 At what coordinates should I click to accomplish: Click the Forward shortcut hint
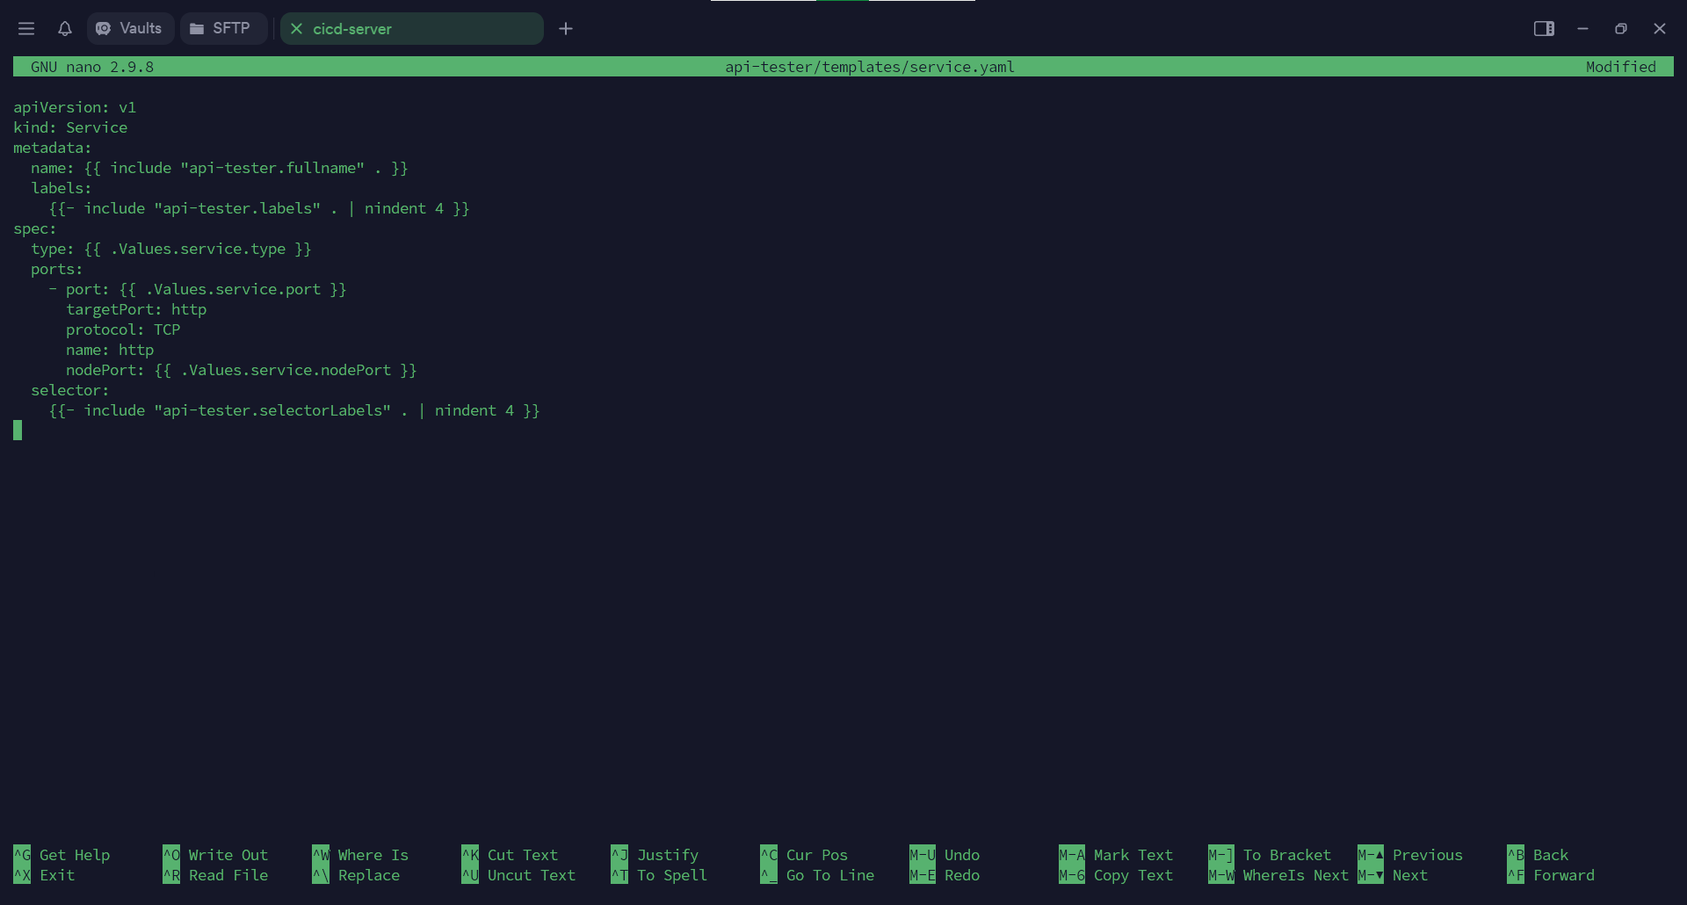point(1551,875)
